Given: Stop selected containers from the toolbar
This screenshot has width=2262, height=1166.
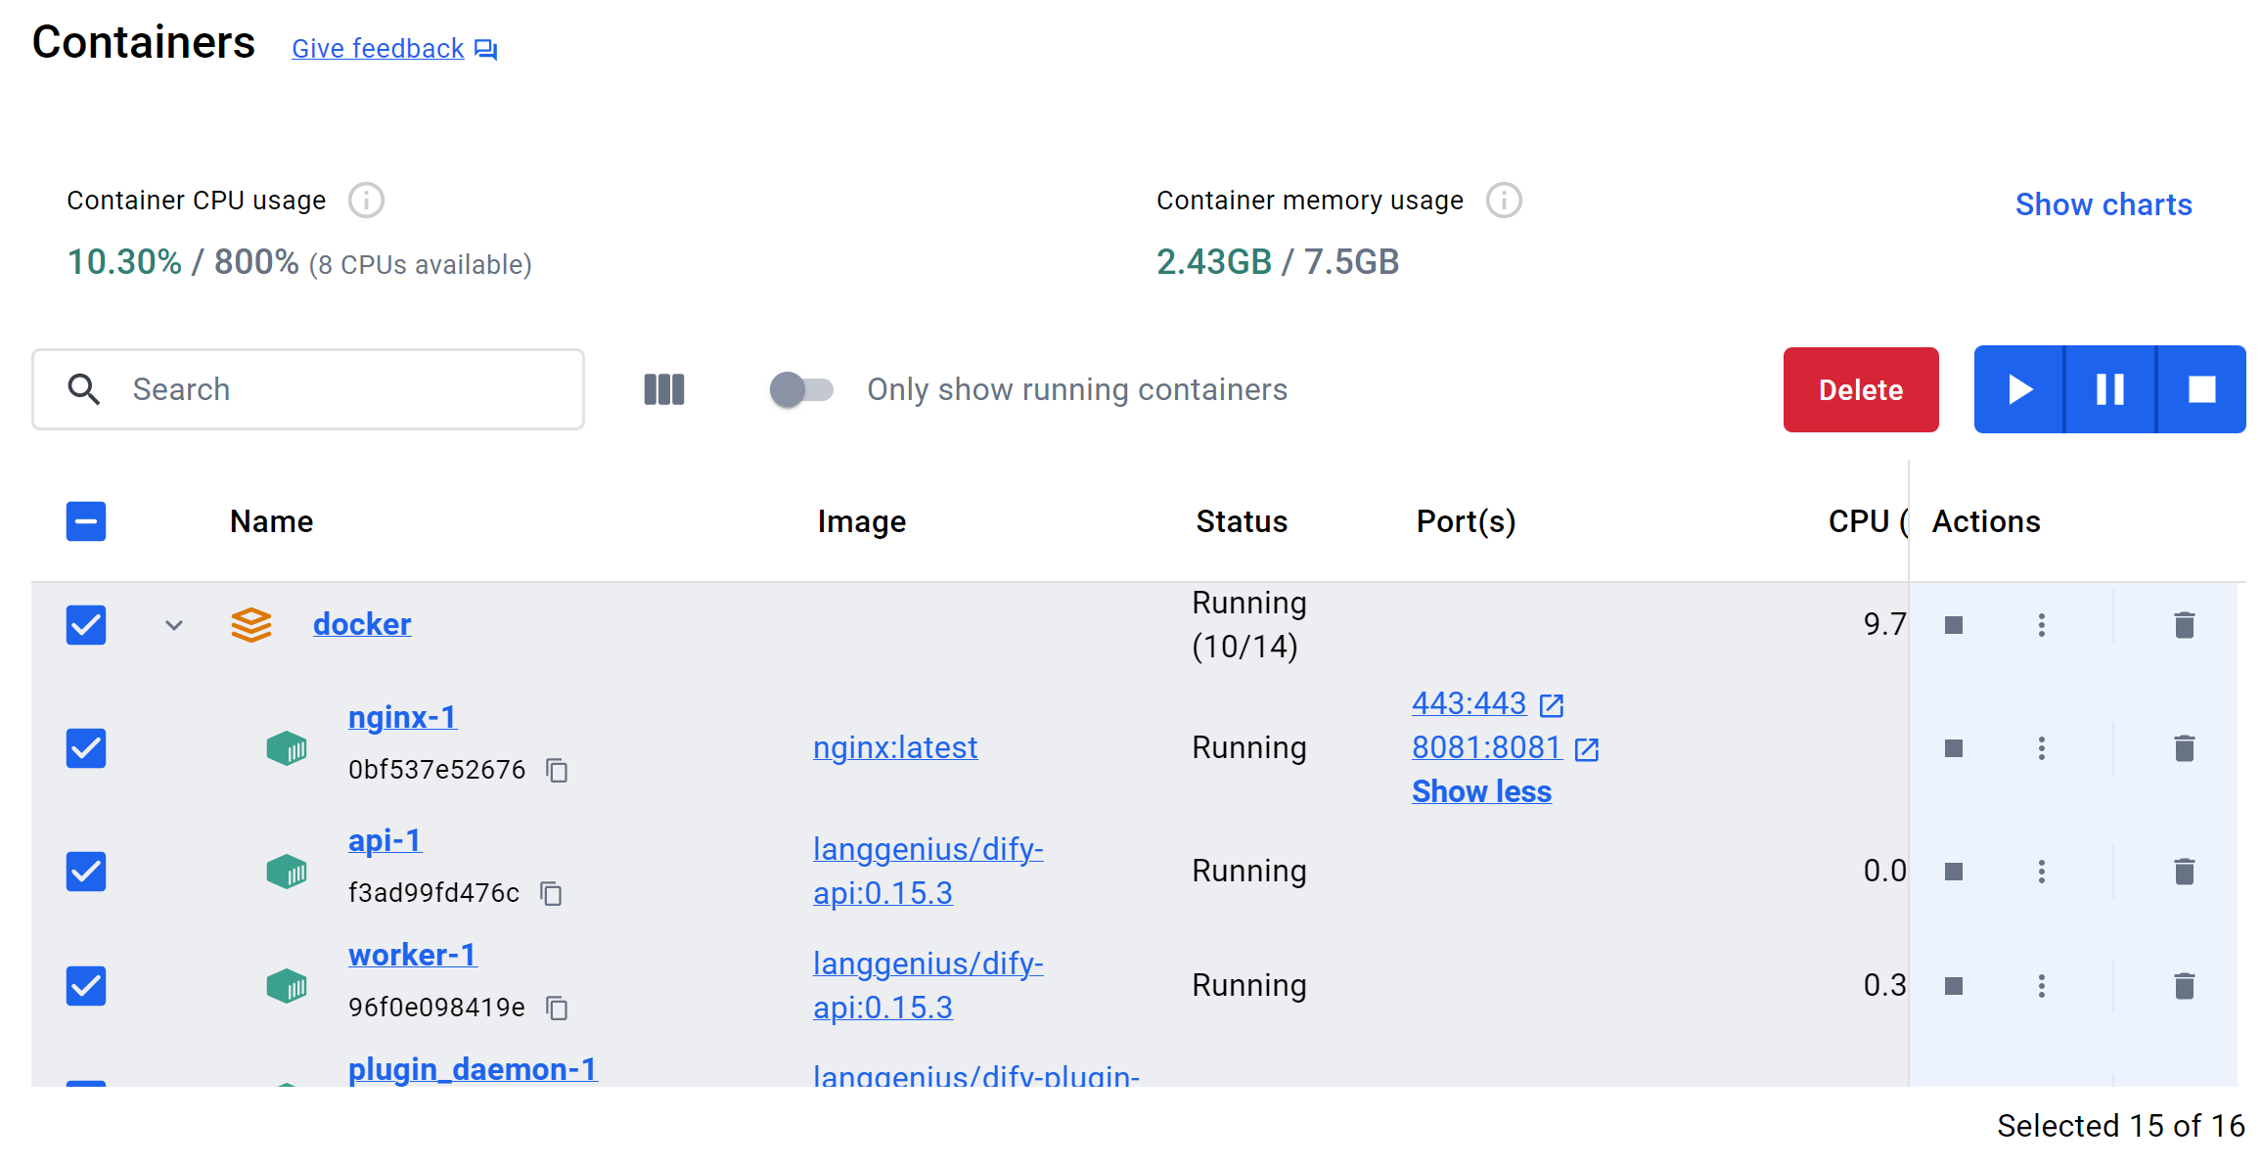Looking at the screenshot, I should pyautogui.click(x=2202, y=389).
